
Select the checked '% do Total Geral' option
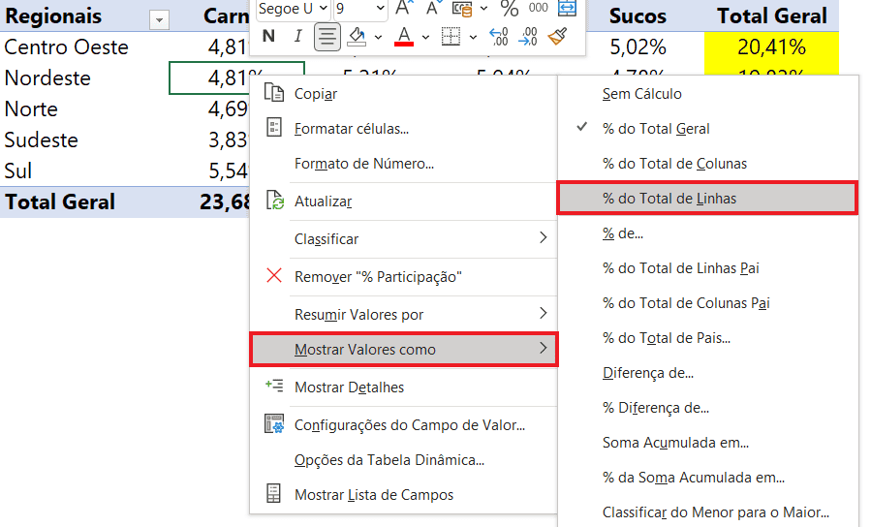coord(656,129)
